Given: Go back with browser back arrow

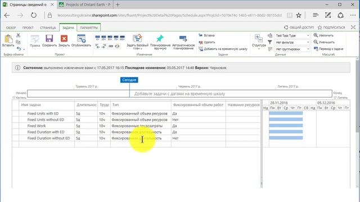Looking at the screenshot, I should pyautogui.click(x=7, y=15).
